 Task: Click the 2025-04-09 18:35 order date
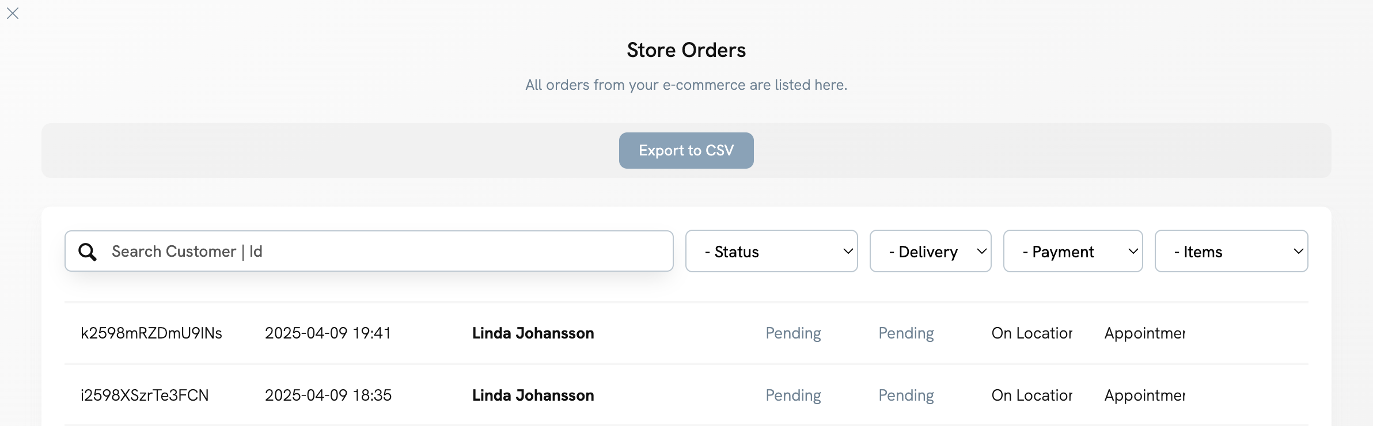click(x=328, y=395)
